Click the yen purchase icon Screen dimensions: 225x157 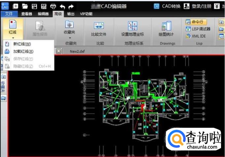pyautogui.click(x=217, y=6)
